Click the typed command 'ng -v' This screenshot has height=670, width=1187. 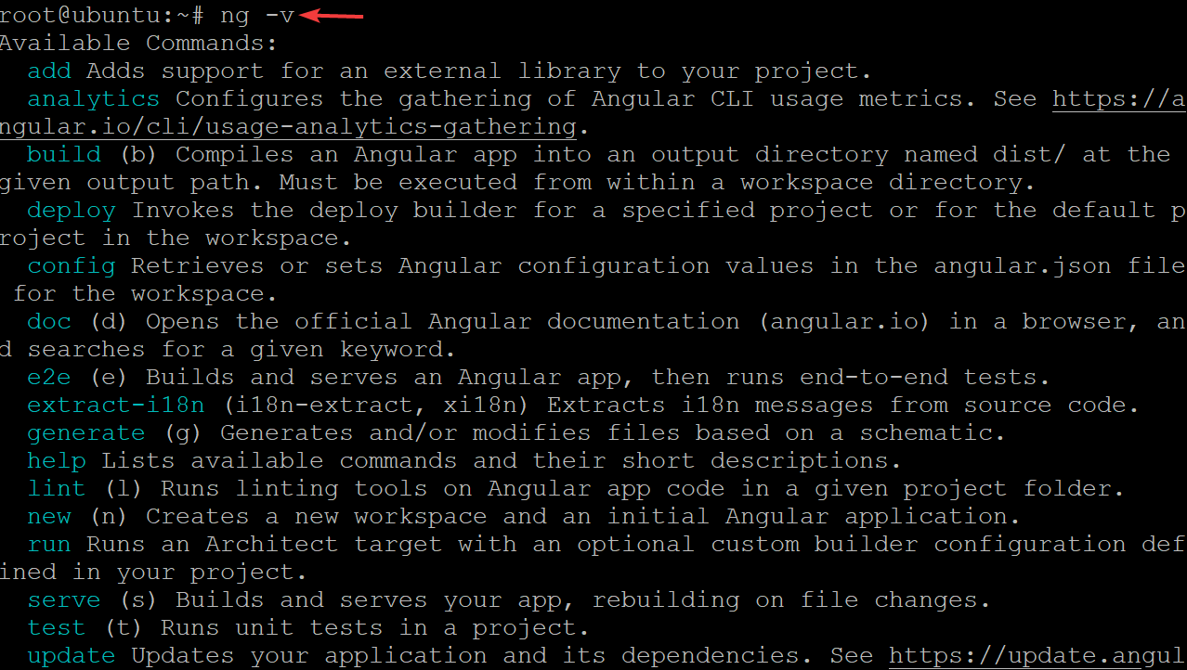tap(257, 15)
